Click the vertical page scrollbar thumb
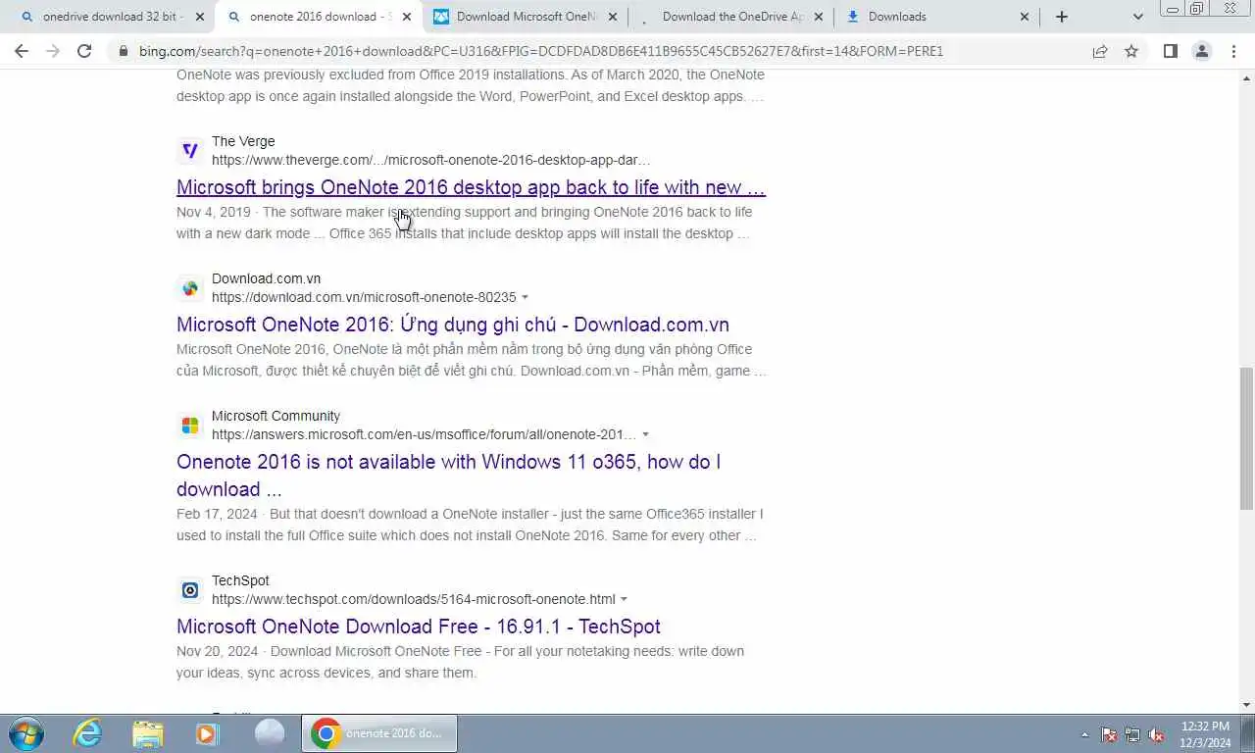Viewport: 1255px width, 753px height. pyautogui.click(x=1246, y=438)
